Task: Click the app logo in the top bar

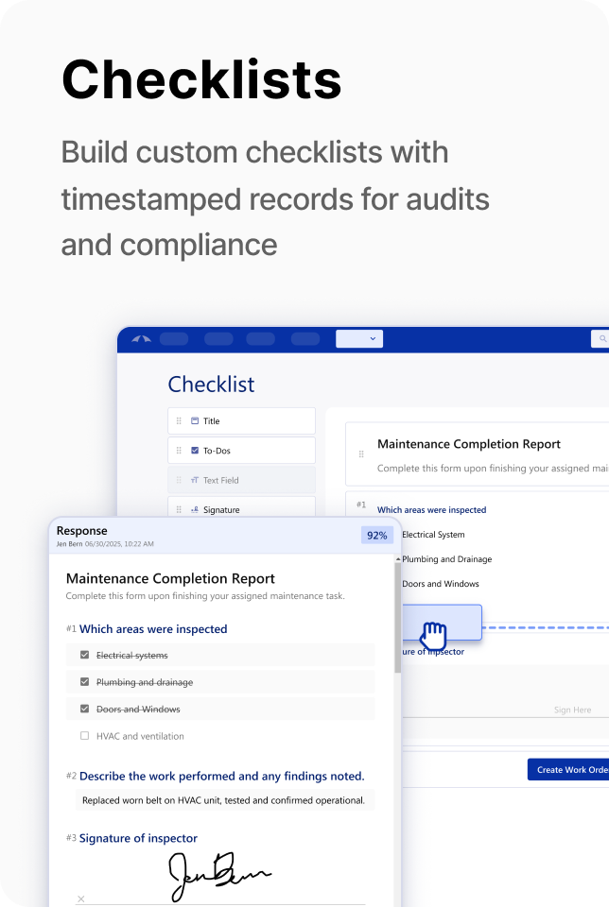Action: (x=140, y=339)
